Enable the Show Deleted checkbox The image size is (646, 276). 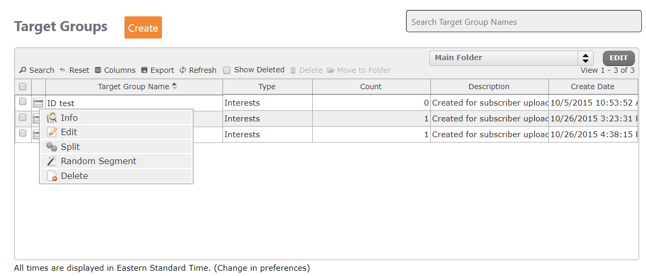227,70
